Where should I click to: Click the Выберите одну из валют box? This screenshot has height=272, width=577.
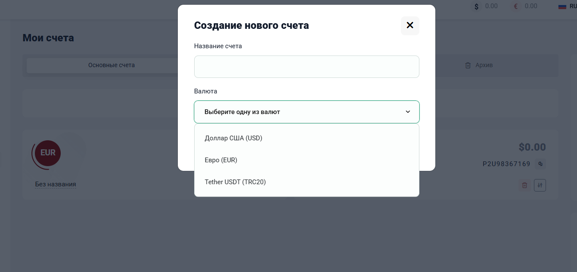pos(307,112)
